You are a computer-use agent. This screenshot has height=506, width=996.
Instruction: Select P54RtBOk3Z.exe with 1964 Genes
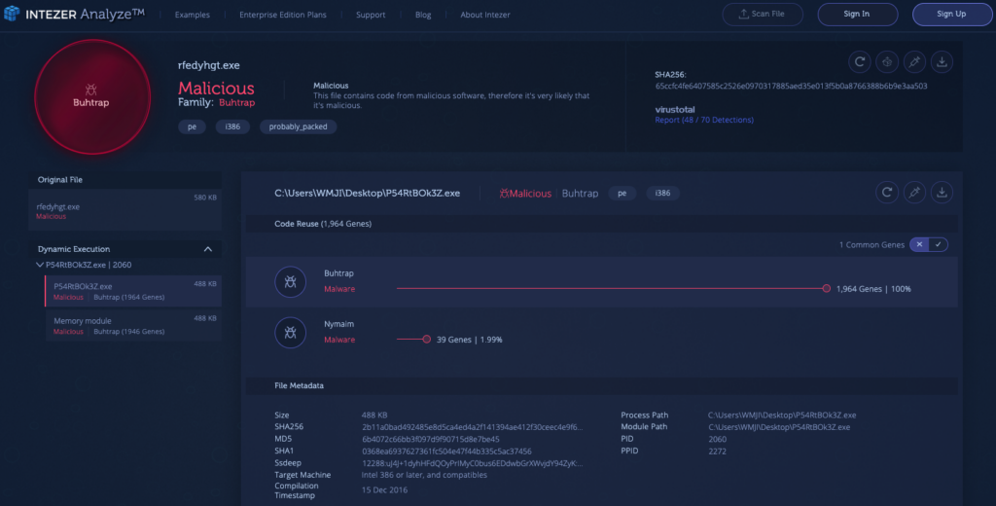[x=133, y=291]
